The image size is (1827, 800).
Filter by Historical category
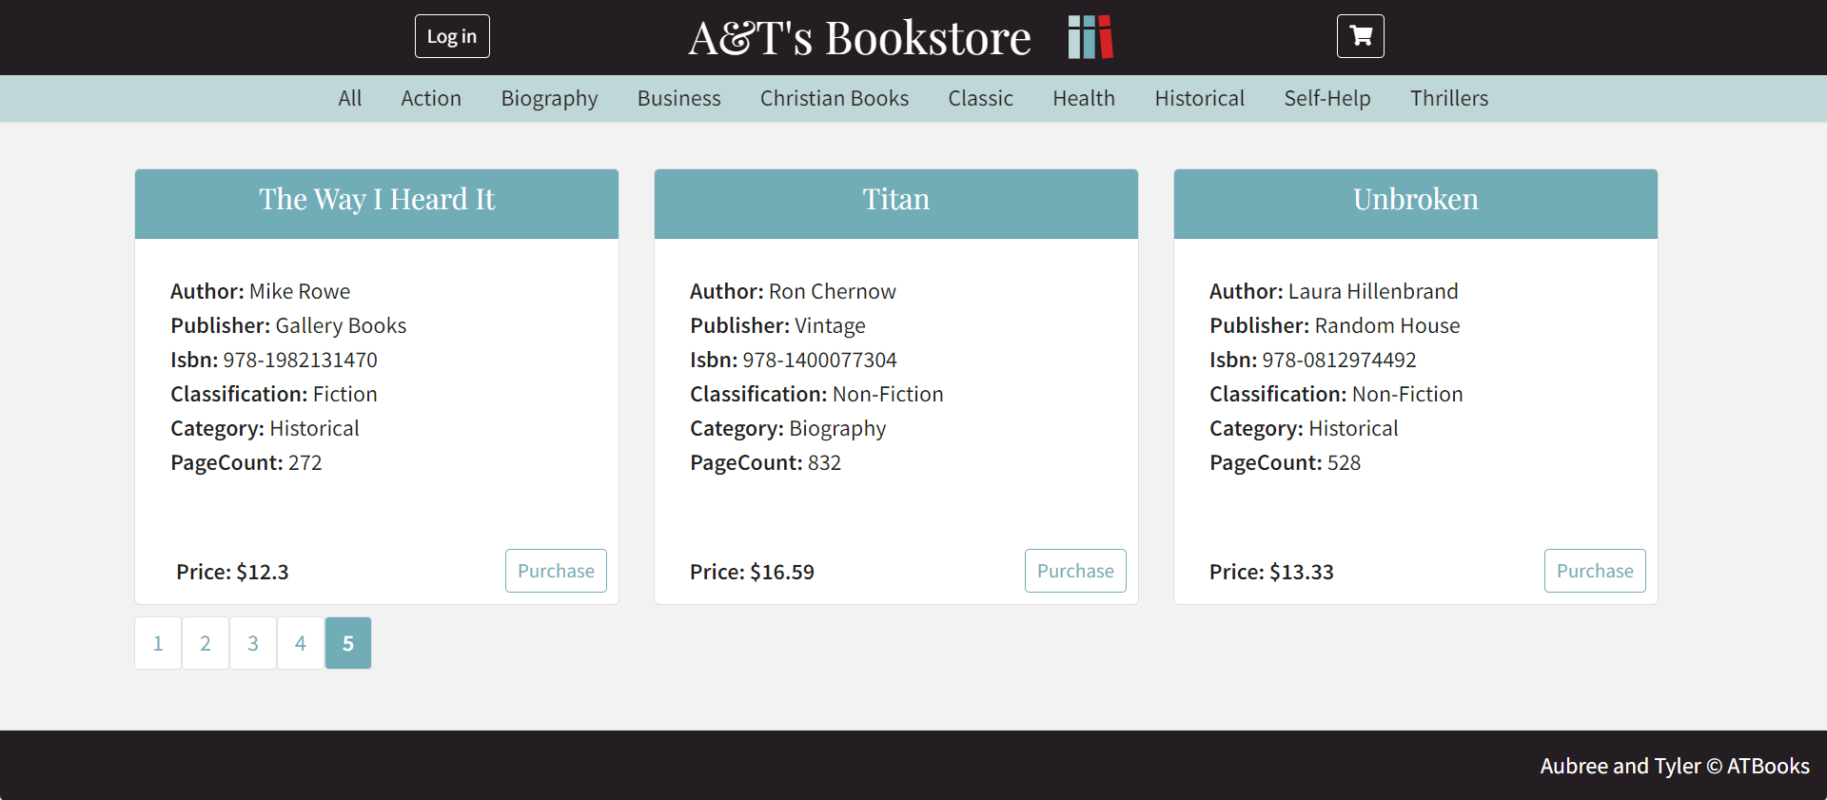[1200, 98]
